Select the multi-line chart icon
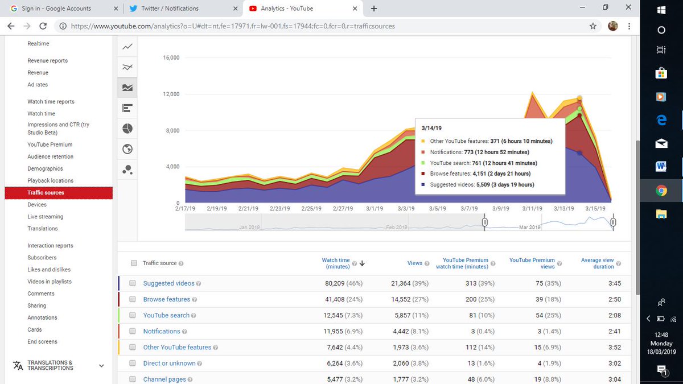Screen dimensions: 683x384 coord(127,67)
